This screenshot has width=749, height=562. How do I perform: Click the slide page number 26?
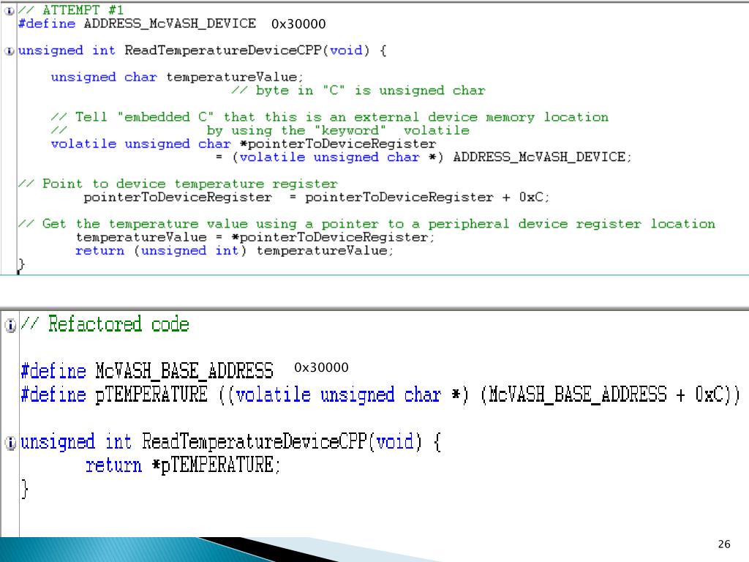724,544
